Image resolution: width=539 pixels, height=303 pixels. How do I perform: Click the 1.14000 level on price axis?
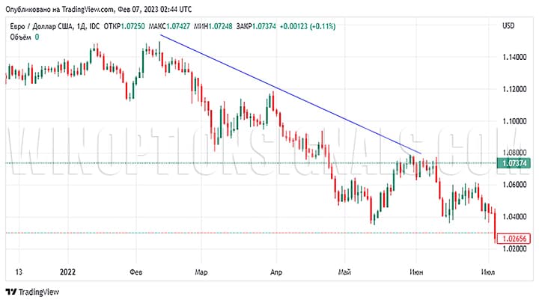(x=515, y=58)
